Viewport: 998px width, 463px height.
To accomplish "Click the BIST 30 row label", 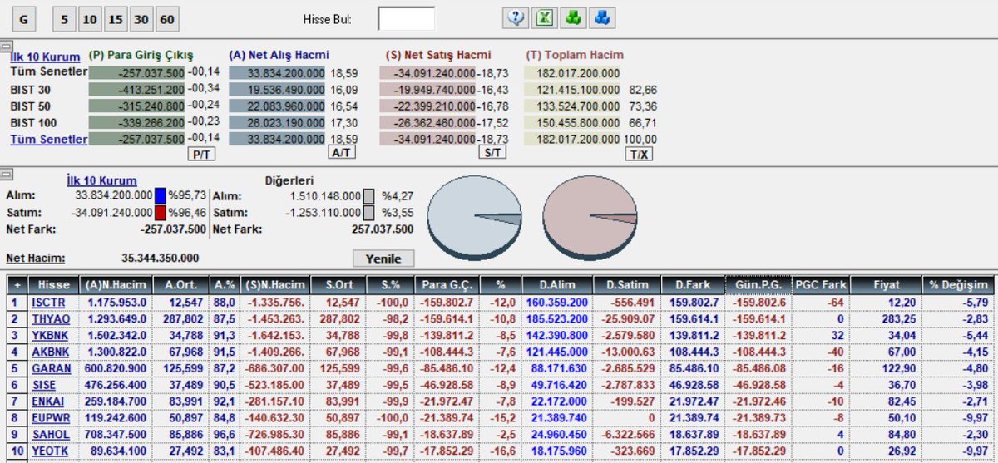I will coord(30,89).
